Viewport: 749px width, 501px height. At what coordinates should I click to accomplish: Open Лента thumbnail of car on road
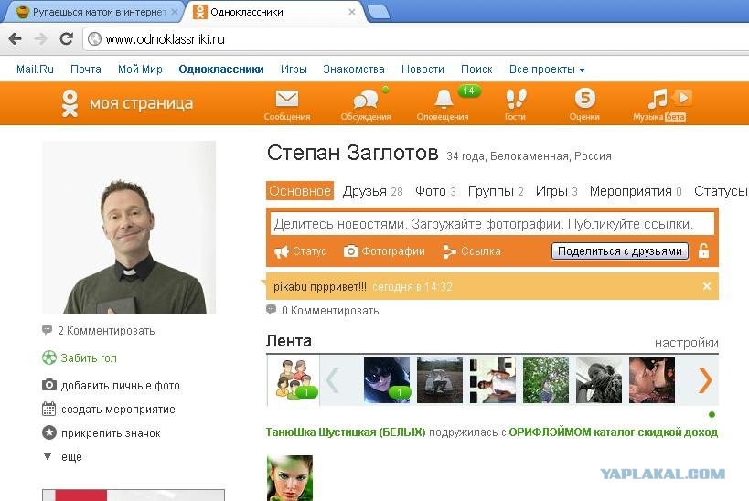[x=440, y=380]
